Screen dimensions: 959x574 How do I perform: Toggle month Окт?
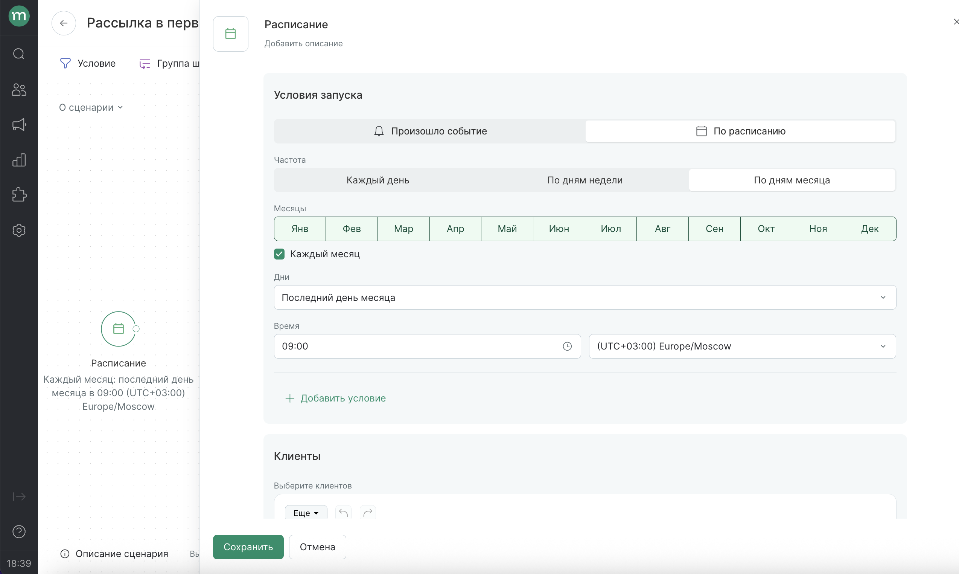pos(766,229)
